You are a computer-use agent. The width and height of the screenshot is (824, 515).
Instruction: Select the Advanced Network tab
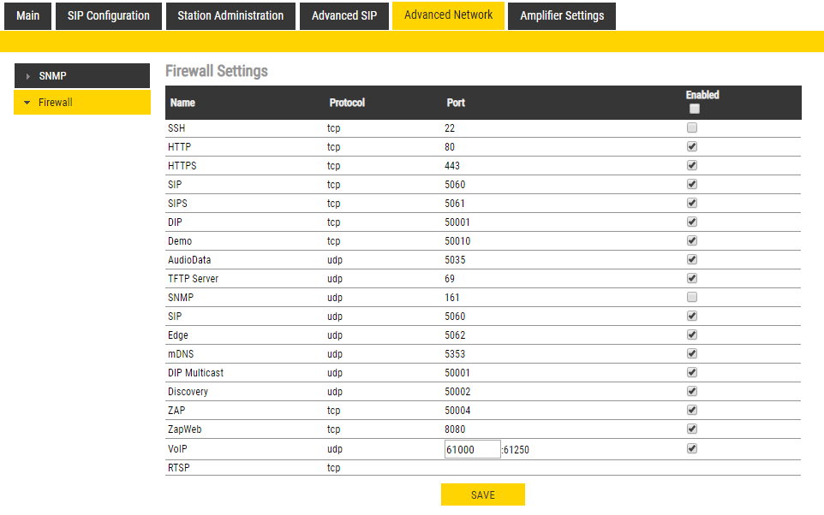click(448, 15)
